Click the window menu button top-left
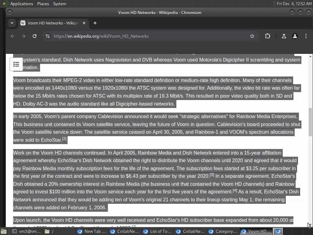313x235 pixels. [x=9, y=12]
